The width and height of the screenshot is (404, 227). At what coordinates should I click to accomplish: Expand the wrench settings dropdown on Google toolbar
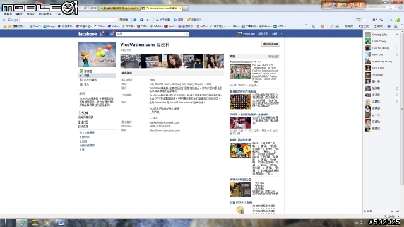click(x=382, y=20)
